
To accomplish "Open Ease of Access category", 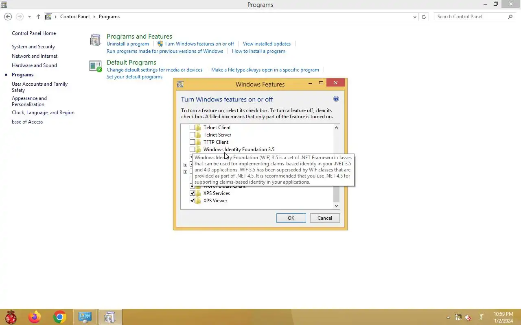I will (27, 122).
